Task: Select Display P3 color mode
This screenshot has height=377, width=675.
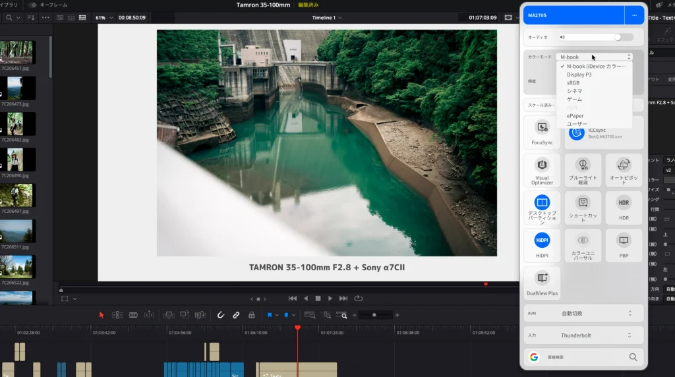Action: pos(579,74)
